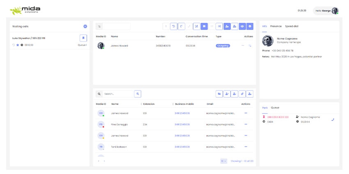Screen dimensions: 349x174
Task: Click Fine Danaggio's business mobile number link
Action: (182, 124)
